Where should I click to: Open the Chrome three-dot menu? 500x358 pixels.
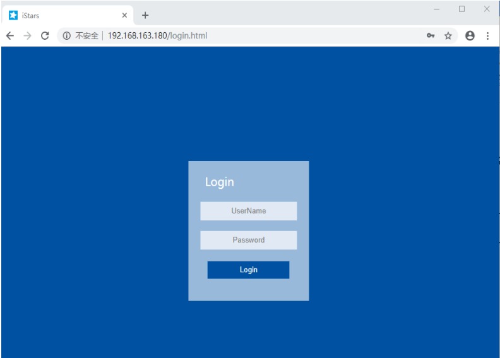(487, 36)
